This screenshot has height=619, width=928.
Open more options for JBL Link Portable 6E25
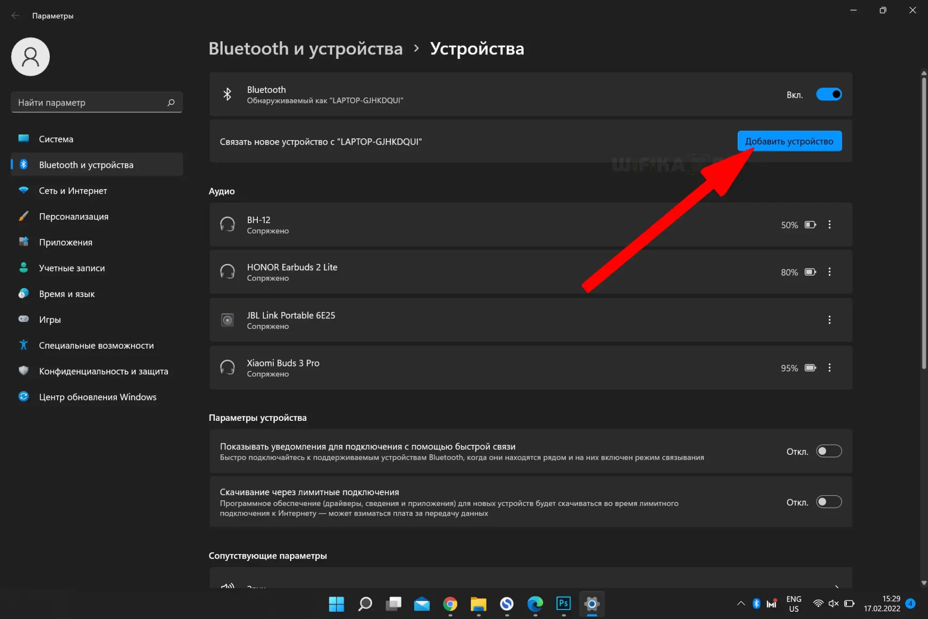coord(830,320)
